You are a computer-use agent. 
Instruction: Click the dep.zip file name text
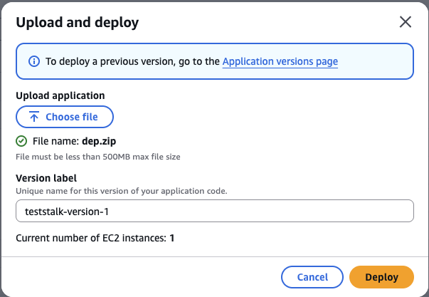pyautogui.click(x=99, y=141)
